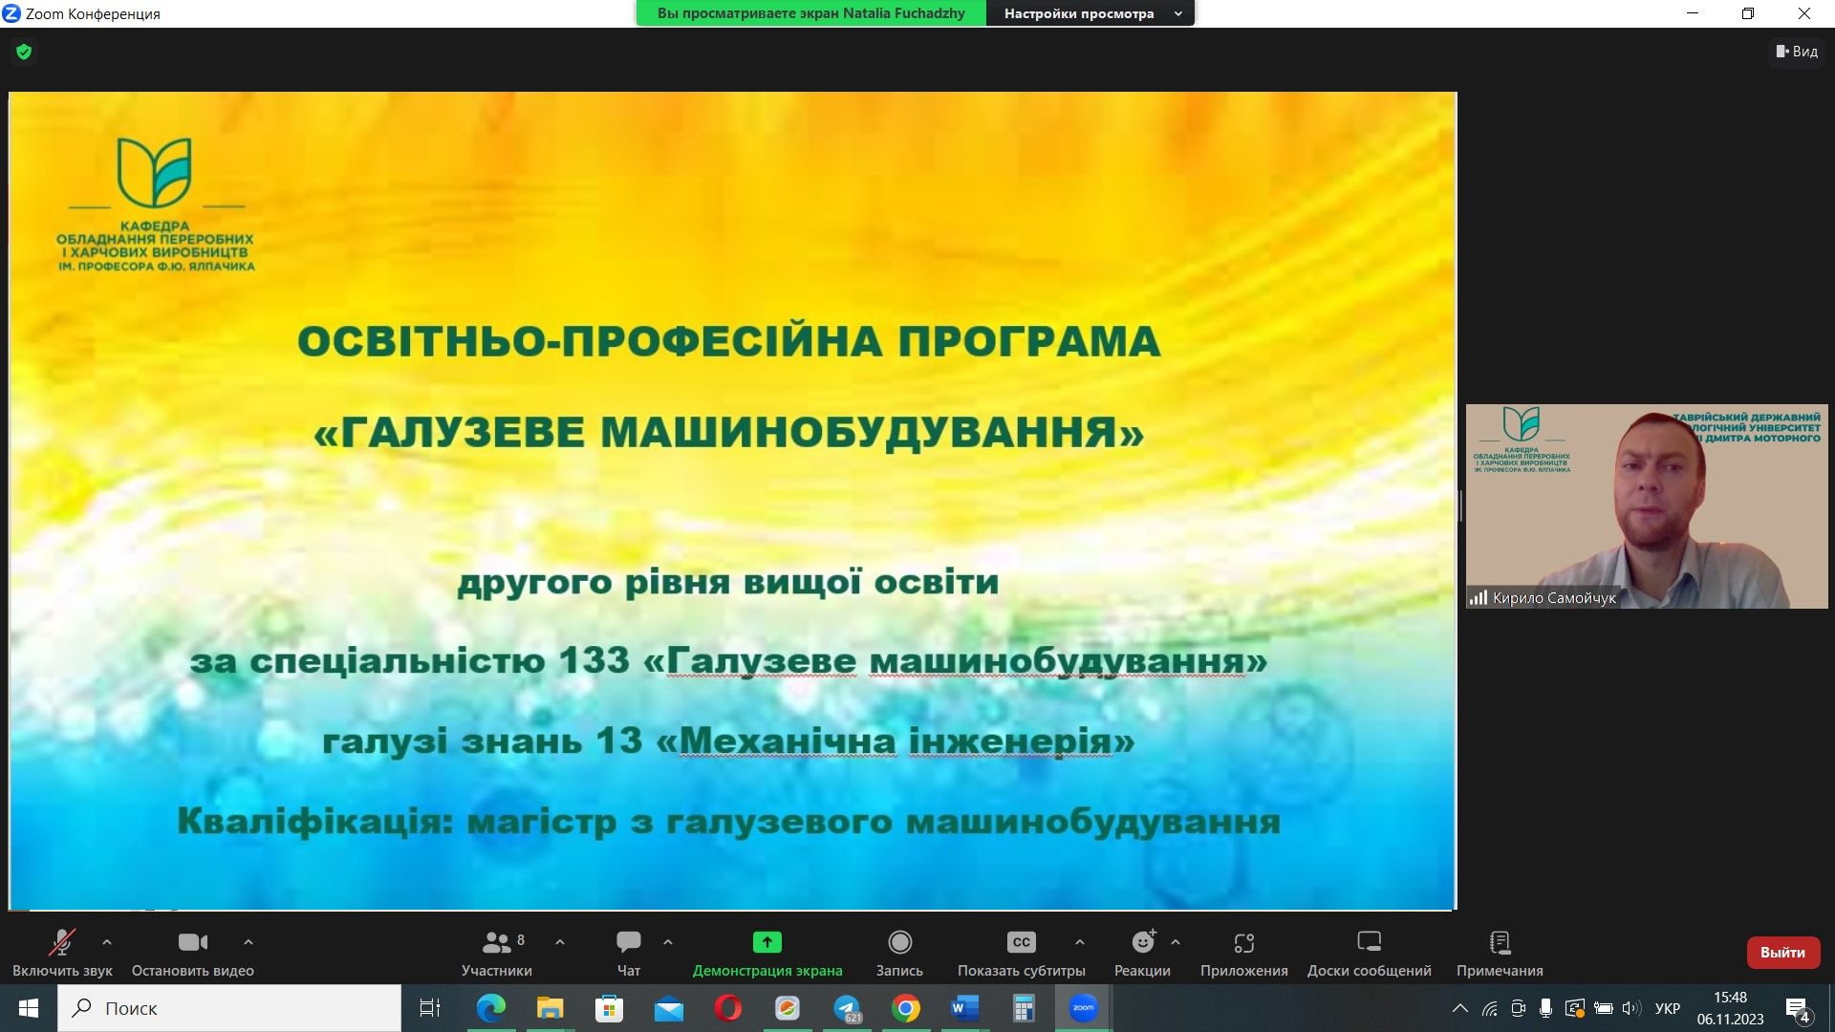The width and height of the screenshot is (1835, 1032).
Task: Open the Chat panel icon
Action: (628, 943)
